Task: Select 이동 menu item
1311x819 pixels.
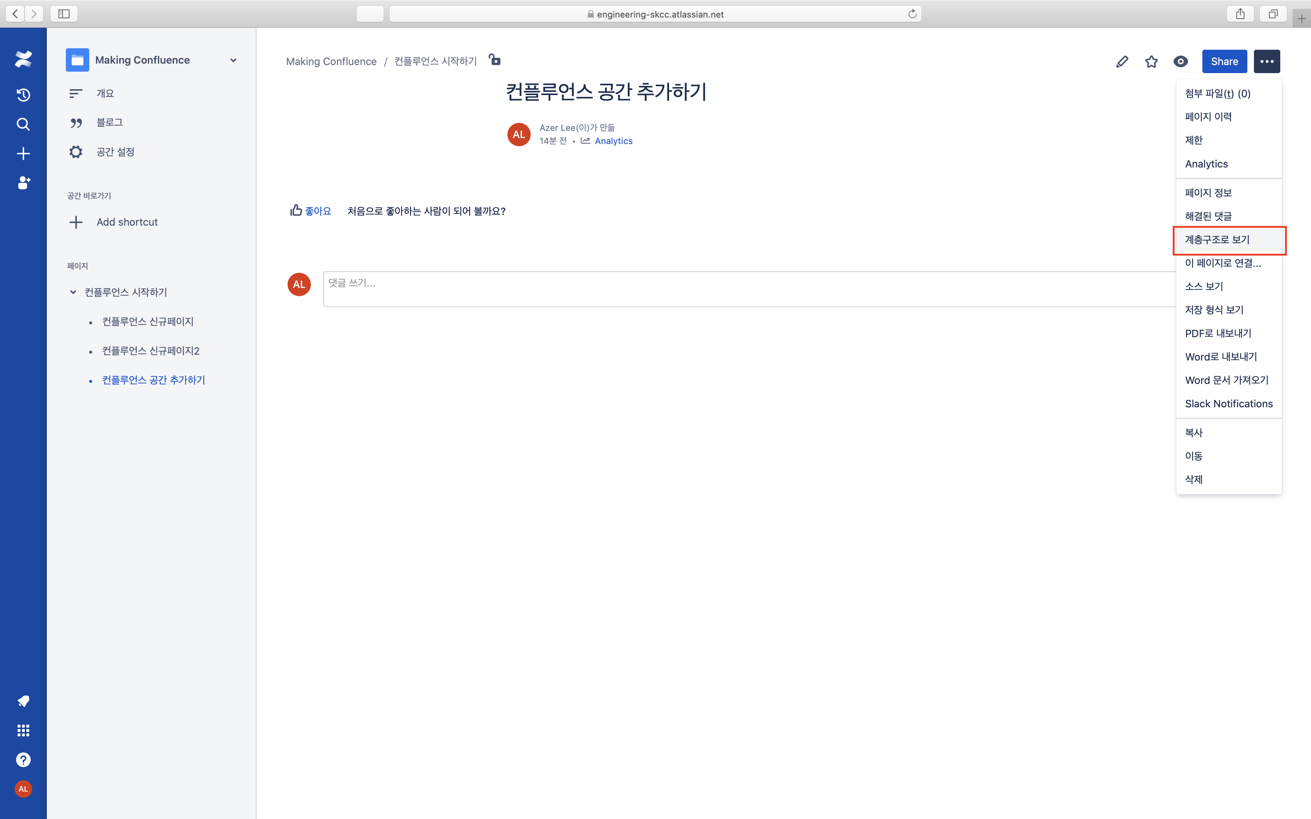Action: [1229, 456]
